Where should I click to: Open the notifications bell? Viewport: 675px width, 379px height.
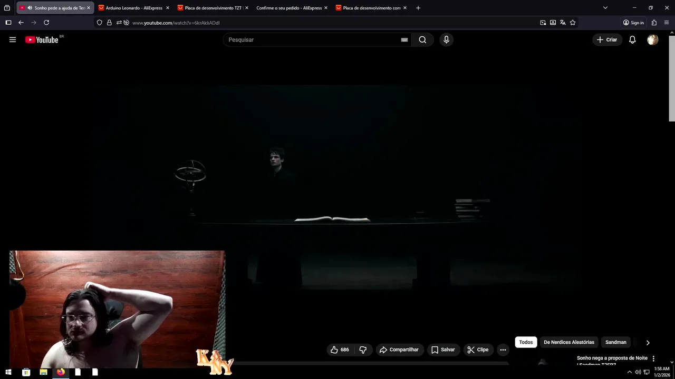coord(632,39)
